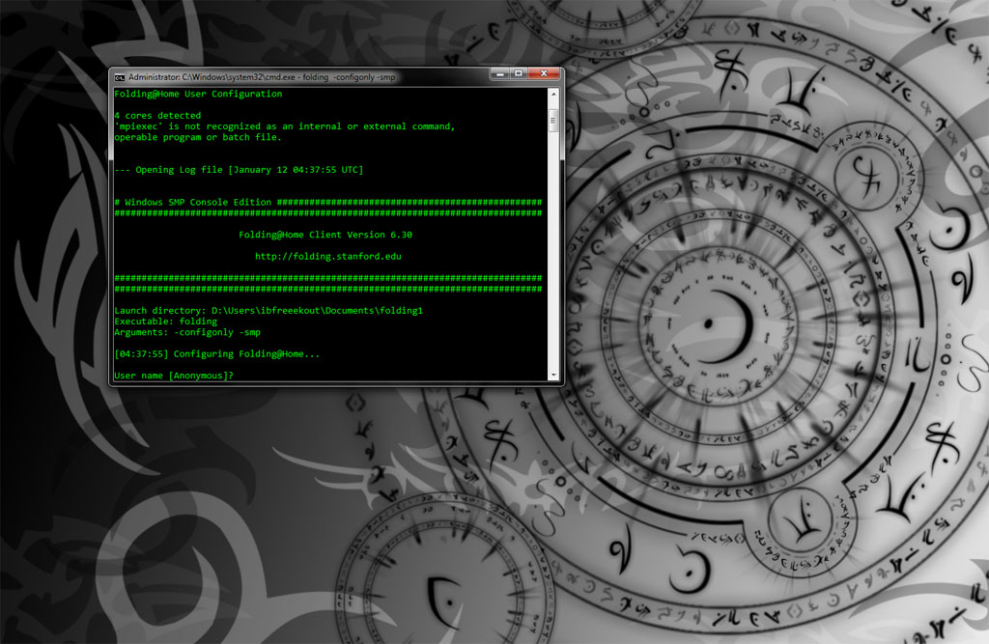Click 'Folding@Home Client Version 6.30' text

(x=325, y=235)
